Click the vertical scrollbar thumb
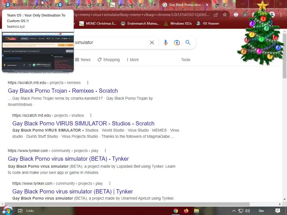Image resolution: width=287 pixels, height=215 pixels. (x=285, y=56)
